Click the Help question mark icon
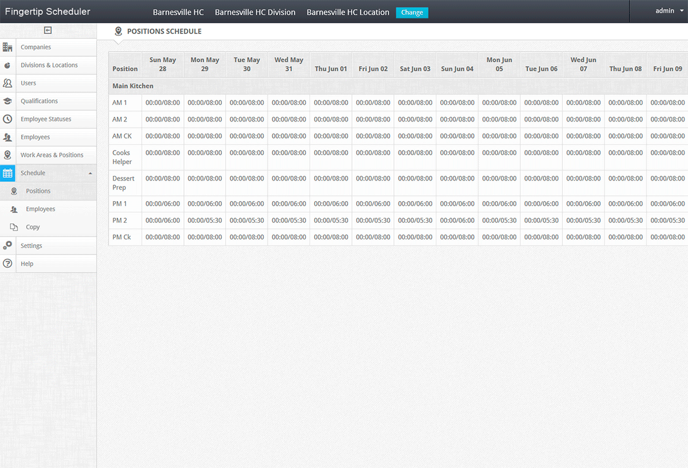This screenshot has width=688, height=468. 7,263
